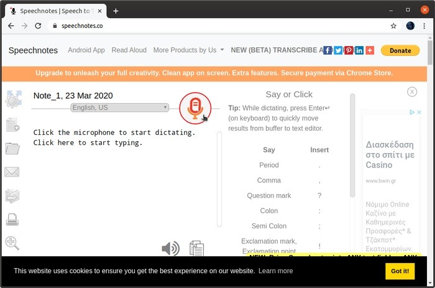Start dictation with the red microphone button
This screenshot has height=288, width=435.
(x=195, y=108)
